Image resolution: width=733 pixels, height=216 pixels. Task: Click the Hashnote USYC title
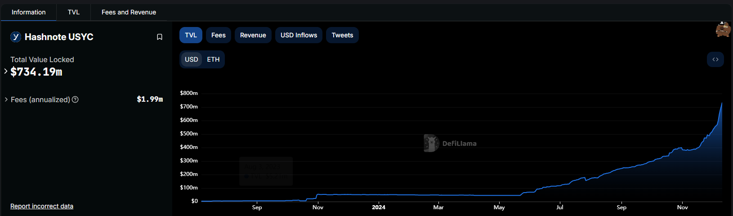(x=59, y=37)
